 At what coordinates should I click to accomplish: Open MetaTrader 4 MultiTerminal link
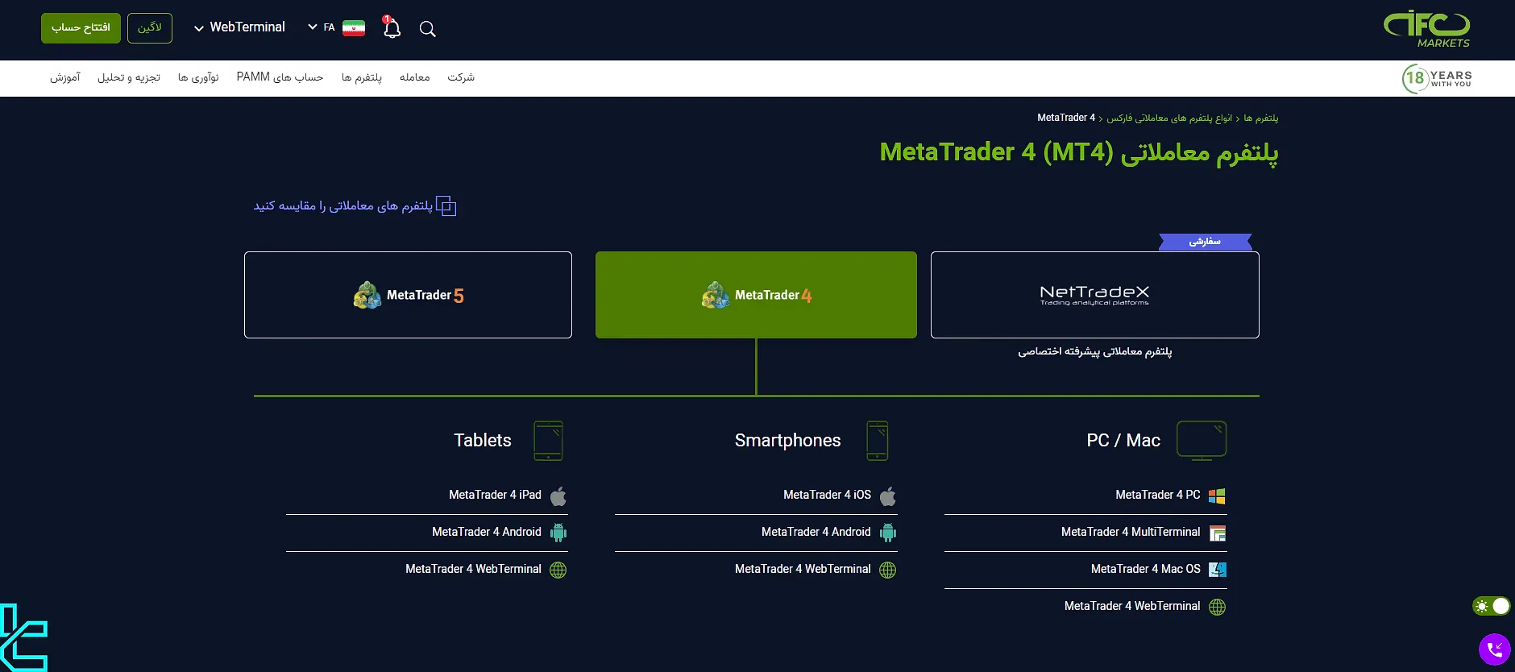pyautogui.click(x=1131, y=532)
